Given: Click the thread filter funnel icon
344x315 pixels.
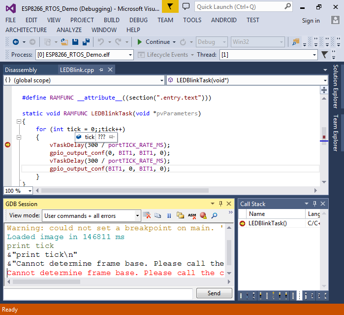Looking at the screenshot, I should (324, 55).
